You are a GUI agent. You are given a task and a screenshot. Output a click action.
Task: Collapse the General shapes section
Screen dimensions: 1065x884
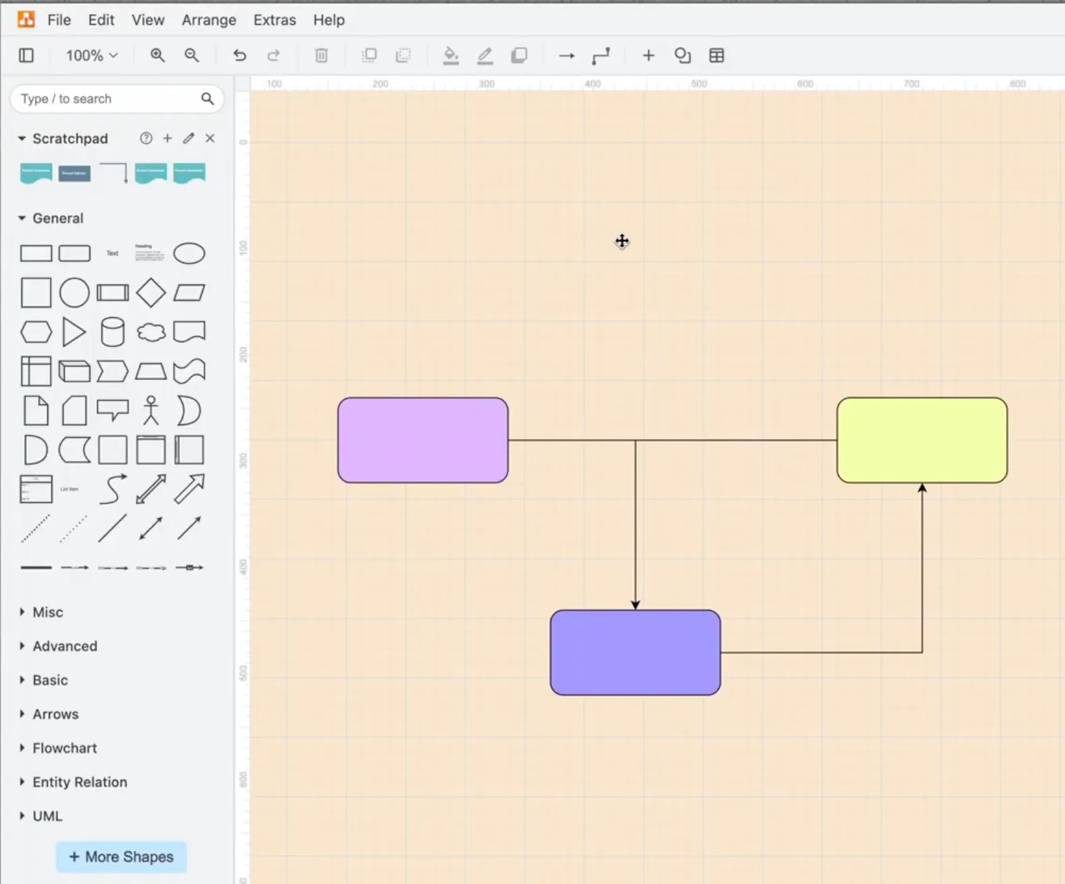click(58, 218)
